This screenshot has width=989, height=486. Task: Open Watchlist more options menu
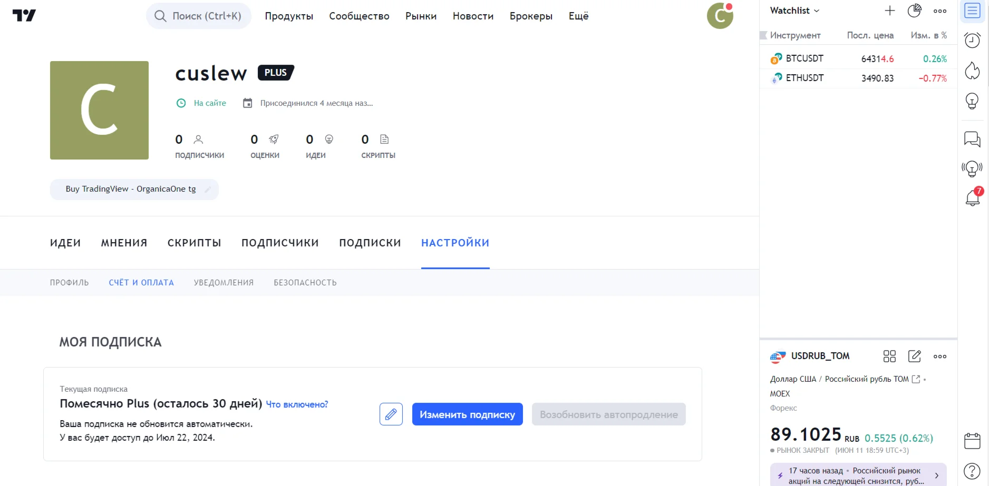coord(940,11)
